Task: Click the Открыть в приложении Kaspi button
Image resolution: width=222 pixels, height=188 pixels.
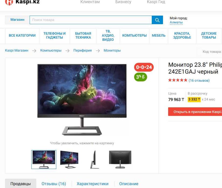Action: 195,112
